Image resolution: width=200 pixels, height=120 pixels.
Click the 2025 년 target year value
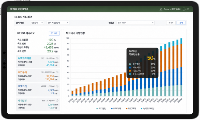point(51,44)
